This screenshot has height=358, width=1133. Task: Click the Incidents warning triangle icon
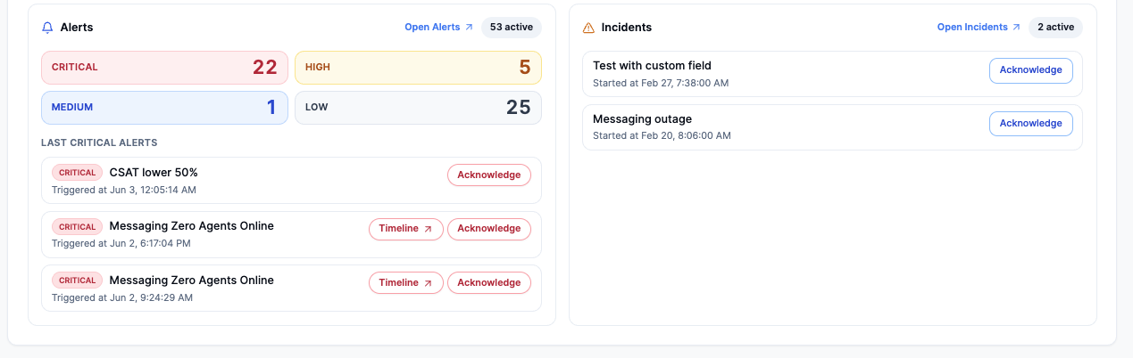[588, 28]
